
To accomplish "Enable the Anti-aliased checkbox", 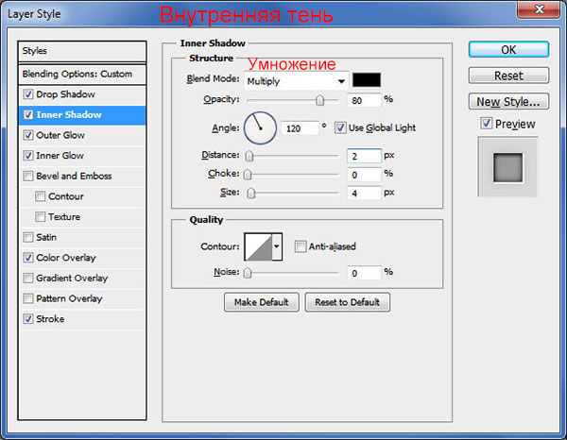I will (301, 247).
